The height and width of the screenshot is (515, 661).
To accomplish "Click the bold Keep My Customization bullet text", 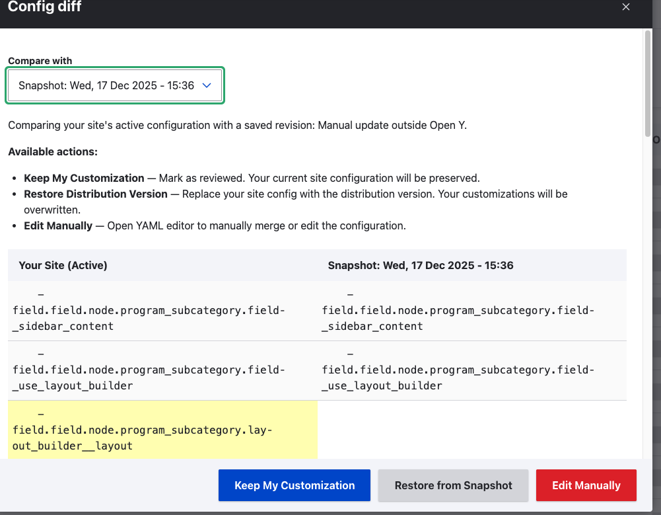I will click(x=84, y=178).
